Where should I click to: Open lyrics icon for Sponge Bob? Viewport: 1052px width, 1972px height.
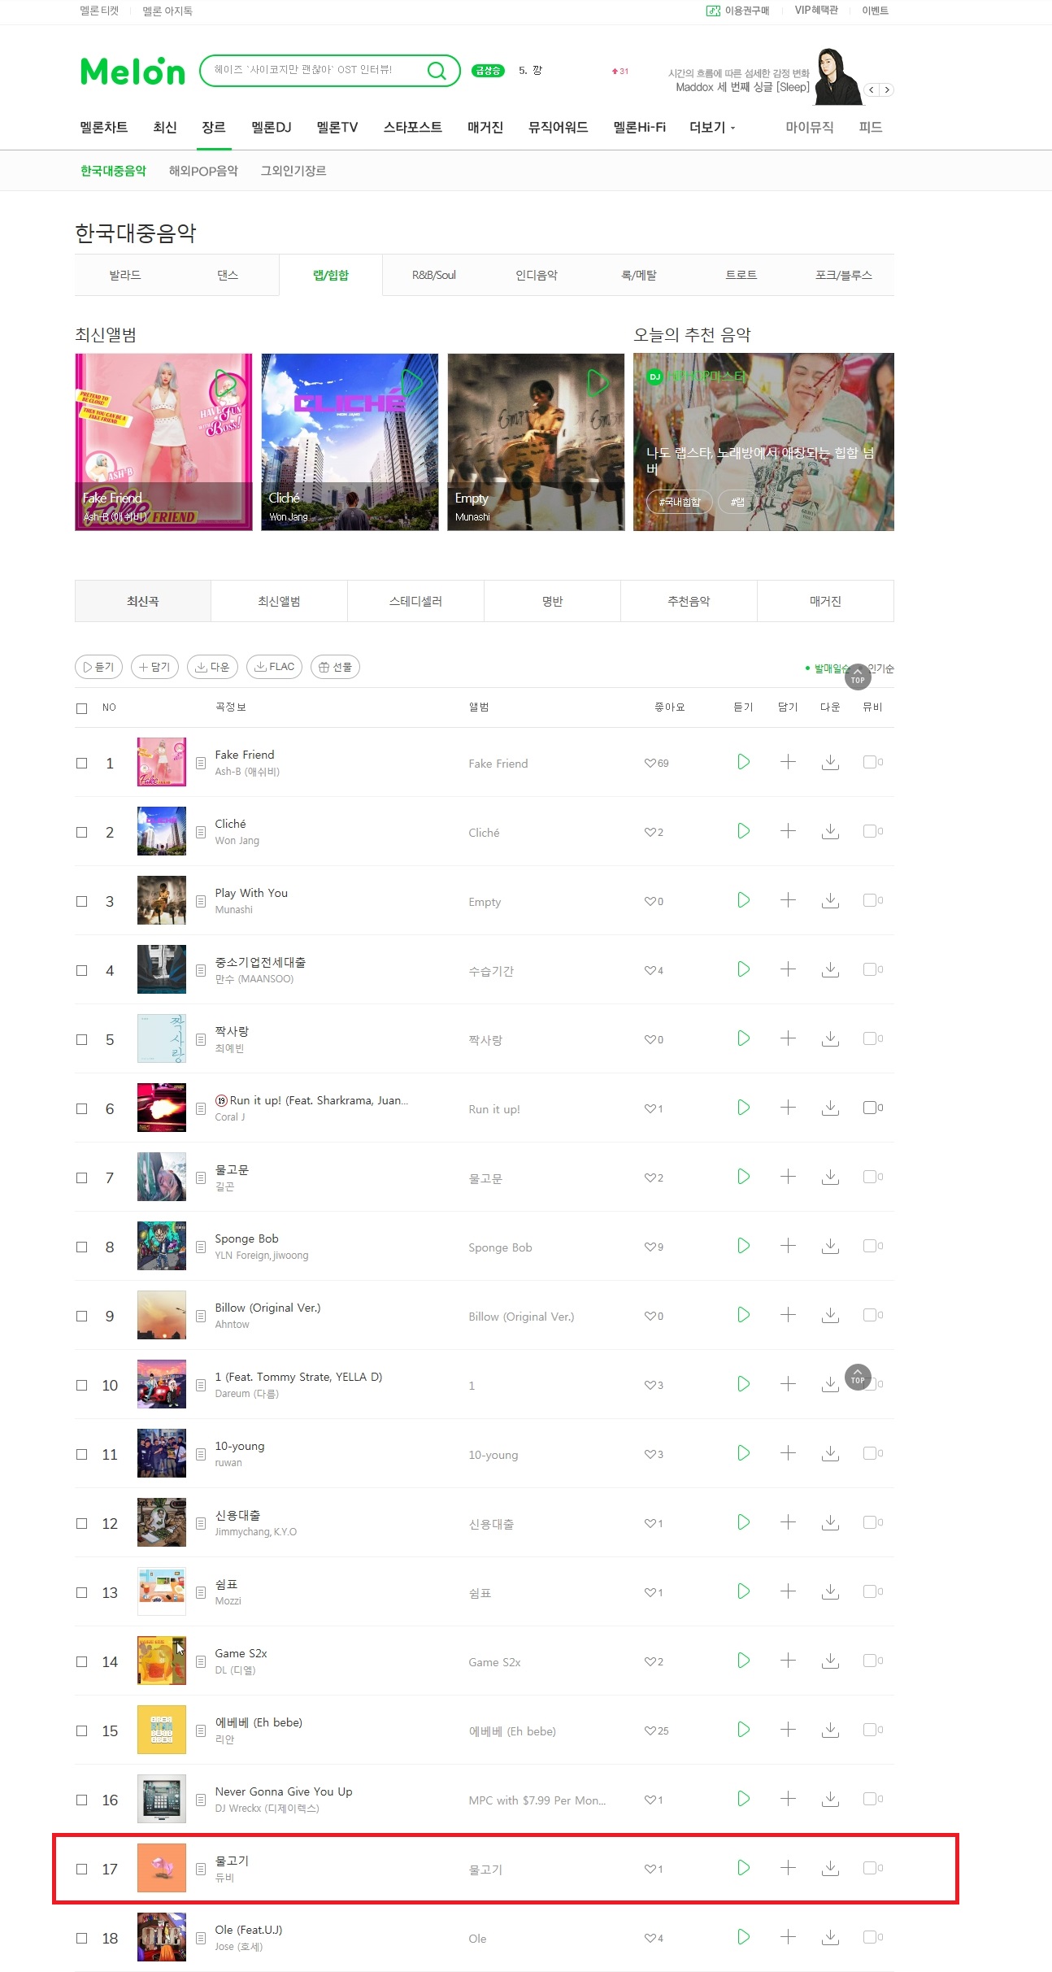click(x=201, y=1247)
